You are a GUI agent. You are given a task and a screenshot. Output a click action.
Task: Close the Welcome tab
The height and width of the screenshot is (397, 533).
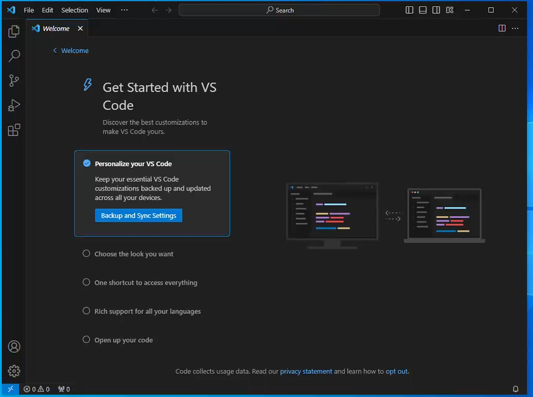coord(80,28)
